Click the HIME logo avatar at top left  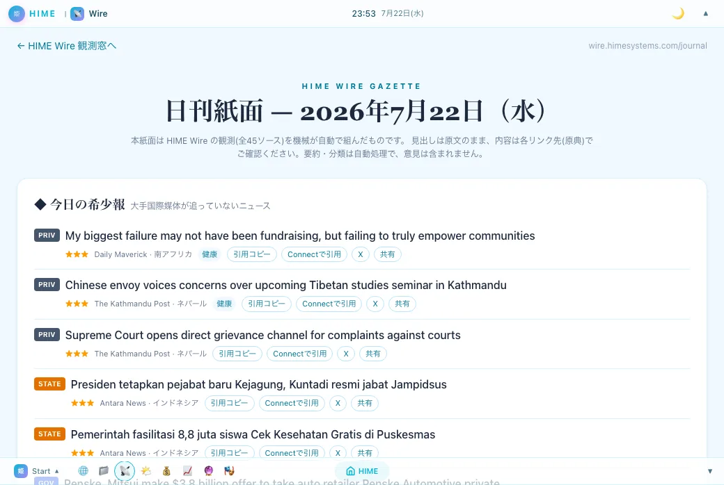point(17,14)
